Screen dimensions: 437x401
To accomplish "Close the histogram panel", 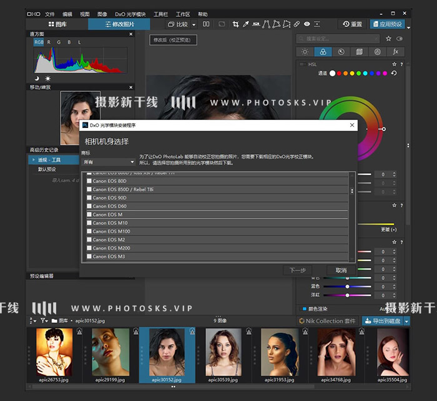I will (x=131, y=34).
